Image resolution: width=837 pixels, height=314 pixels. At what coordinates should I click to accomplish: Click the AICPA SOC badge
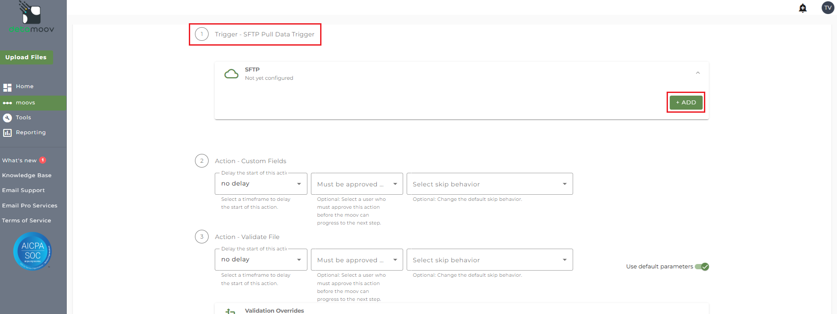(x=32, y=251)
